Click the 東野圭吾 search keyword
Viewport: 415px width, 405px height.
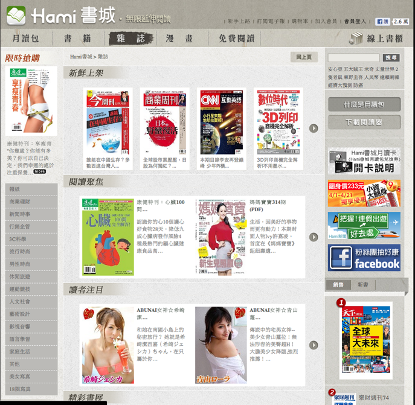click(353, 77)
